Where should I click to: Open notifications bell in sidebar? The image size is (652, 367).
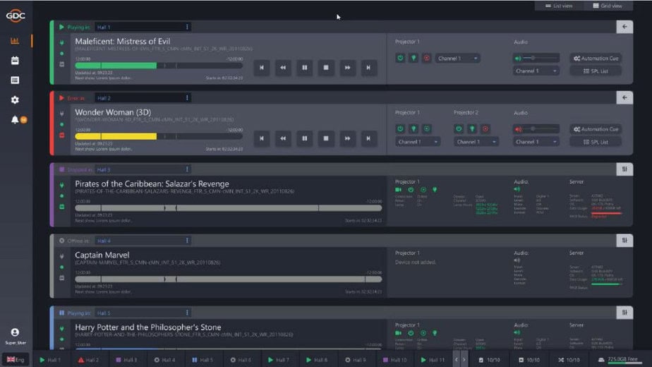click(15, 120)
